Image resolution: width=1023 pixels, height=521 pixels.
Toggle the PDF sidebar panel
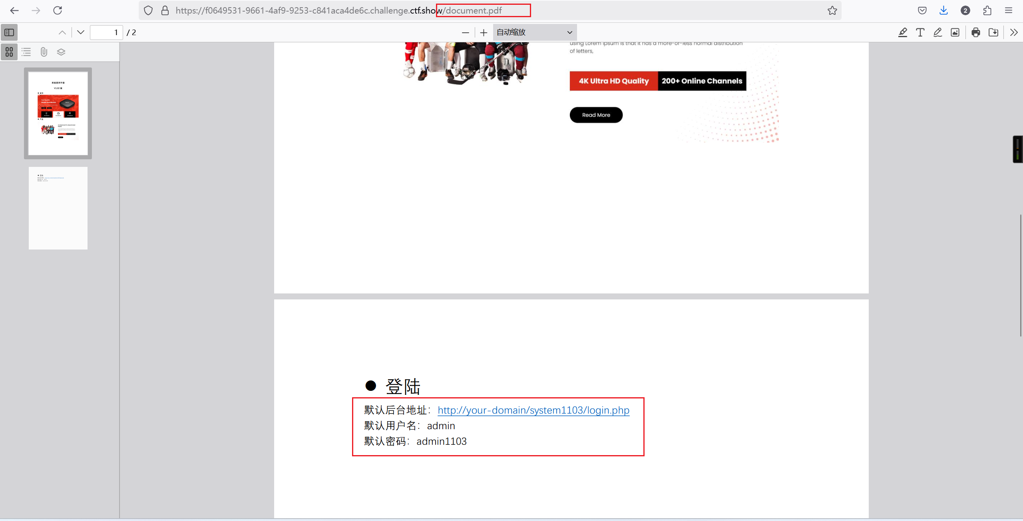tap(9, 32)
